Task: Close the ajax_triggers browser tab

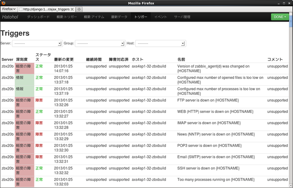Action: pos(72,9)
